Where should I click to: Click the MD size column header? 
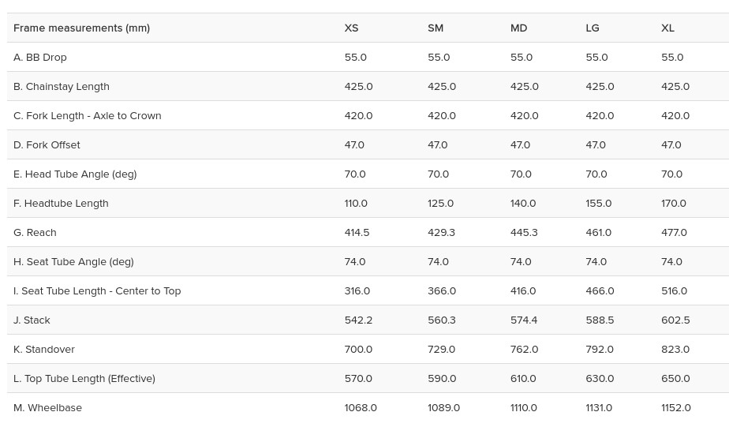(518, 28)
